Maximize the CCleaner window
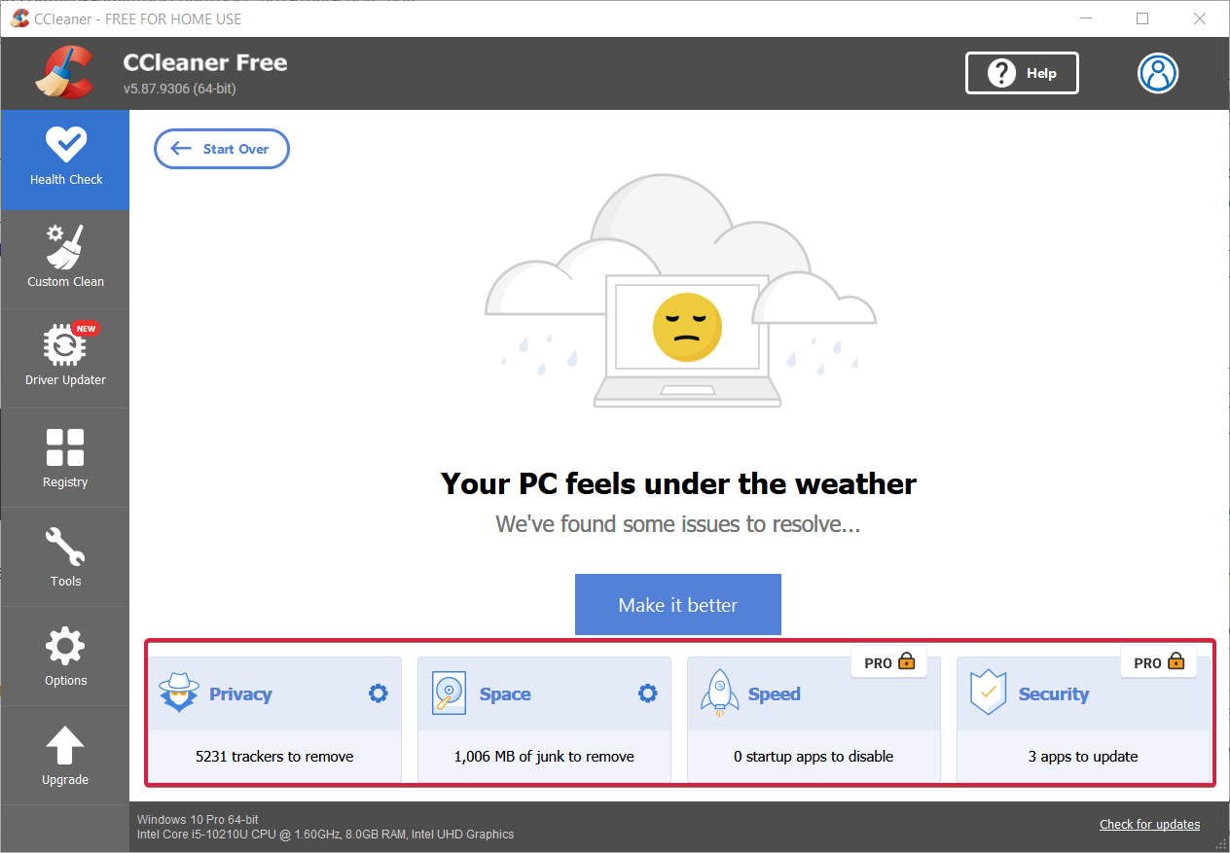This screenshot has width=1230, height=853. pyautogui.click(x=1142, y=18)
